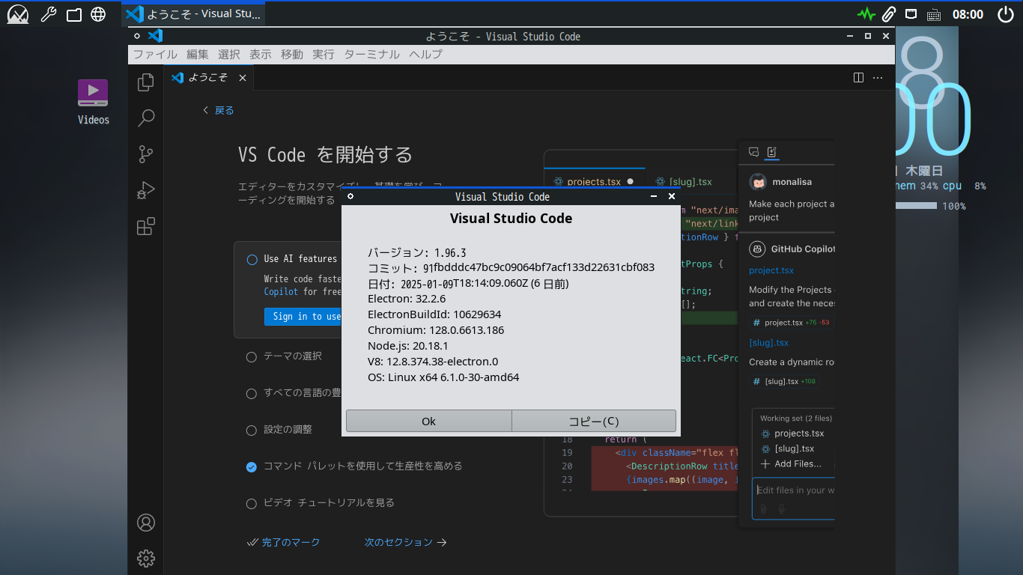Click the V8: 12.8.374.38-electron.0 line

(x=433, y=362)
